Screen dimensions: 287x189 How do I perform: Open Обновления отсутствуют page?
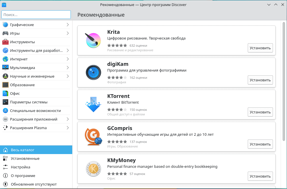click(x=36, y=184)
